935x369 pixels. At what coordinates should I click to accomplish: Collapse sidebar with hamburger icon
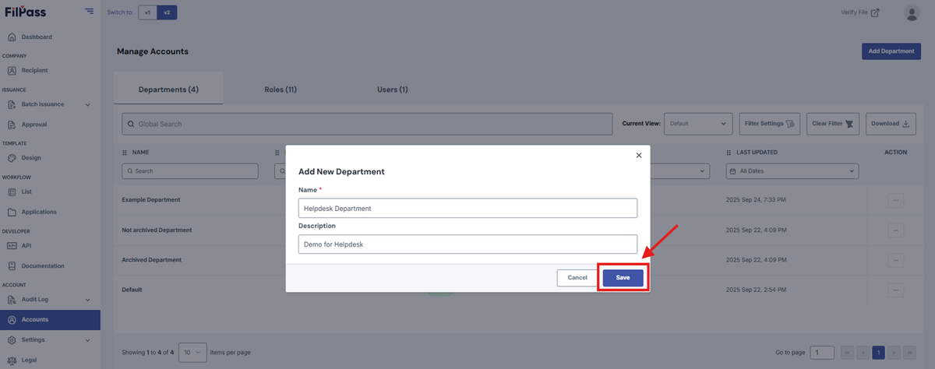point(90,12)
